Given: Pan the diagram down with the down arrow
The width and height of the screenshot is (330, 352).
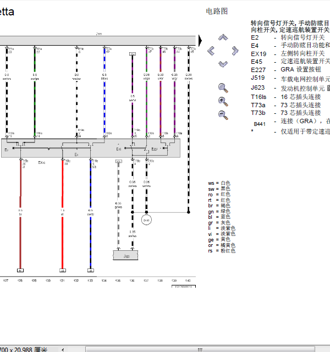Looking at the screenshot, I should (x=223, y=64).
